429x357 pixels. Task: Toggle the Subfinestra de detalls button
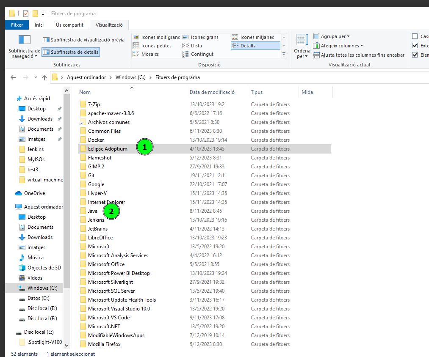point(71,52)
